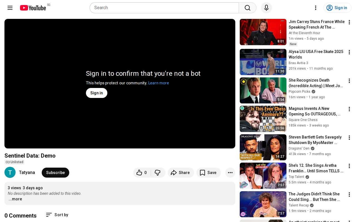Click 'Popcorn Picks' channel name
This screenshot has height=222, width=356.
pos(300,92)
